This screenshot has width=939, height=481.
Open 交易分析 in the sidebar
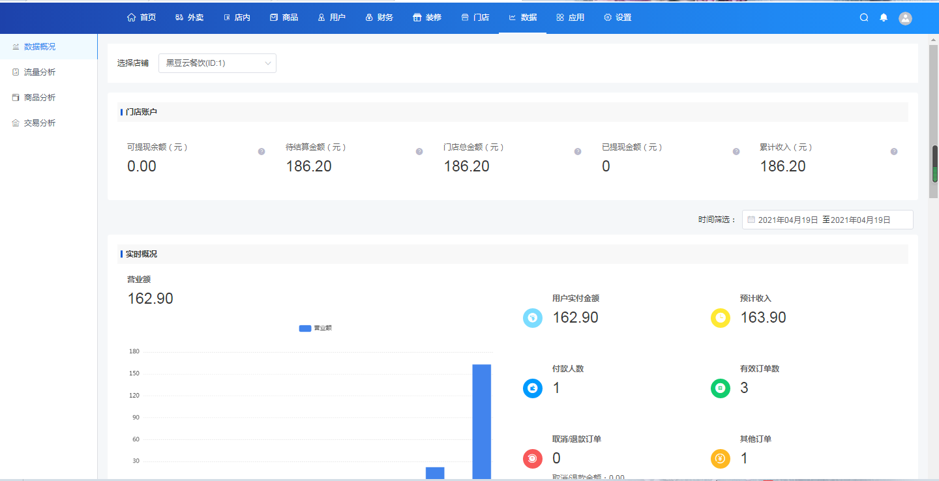point(40,123)
